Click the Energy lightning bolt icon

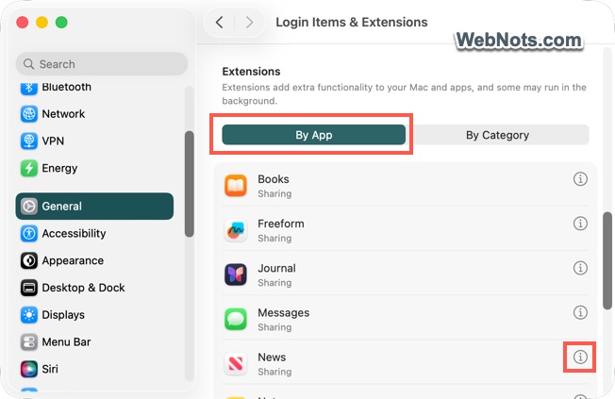(x=28, y=168)
